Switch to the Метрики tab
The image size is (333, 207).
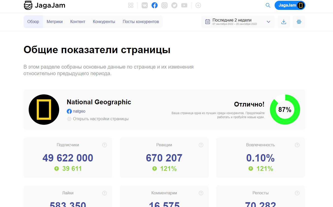55,22
